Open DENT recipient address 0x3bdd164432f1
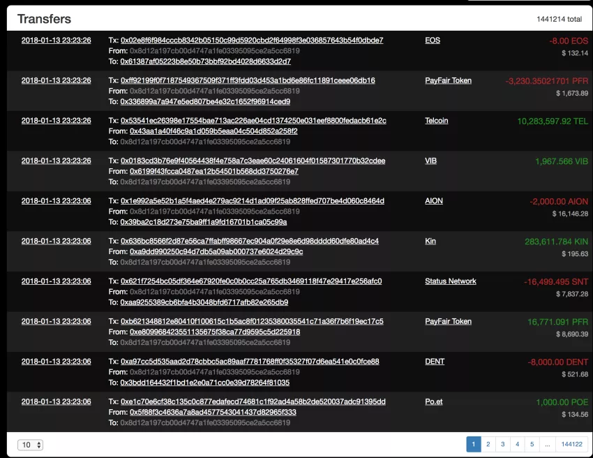Image resolution: width=593 pixels, height=458 pixels. pos(204,382)
